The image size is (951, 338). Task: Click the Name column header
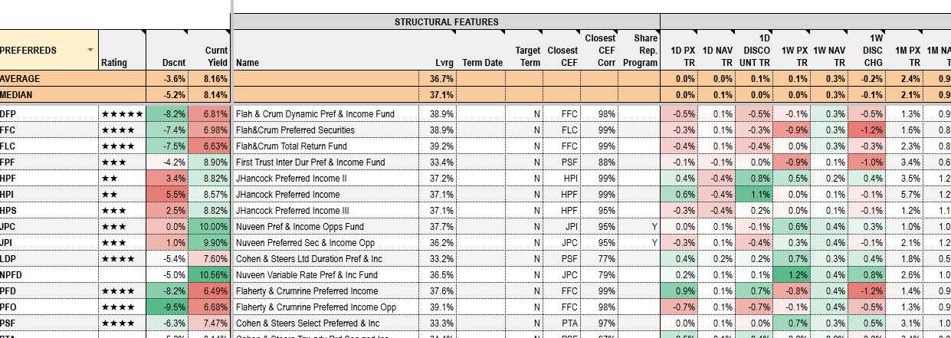pyautogui.click(x=248, y=63)
